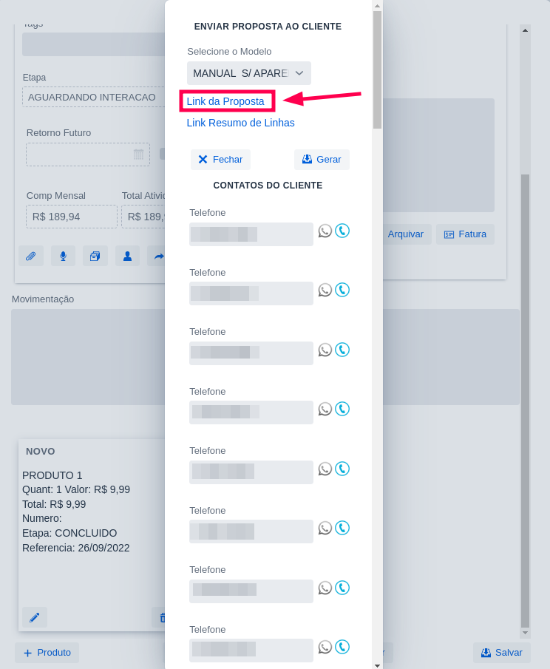
Task: Click the Salvar button
Action: (502, 652)
